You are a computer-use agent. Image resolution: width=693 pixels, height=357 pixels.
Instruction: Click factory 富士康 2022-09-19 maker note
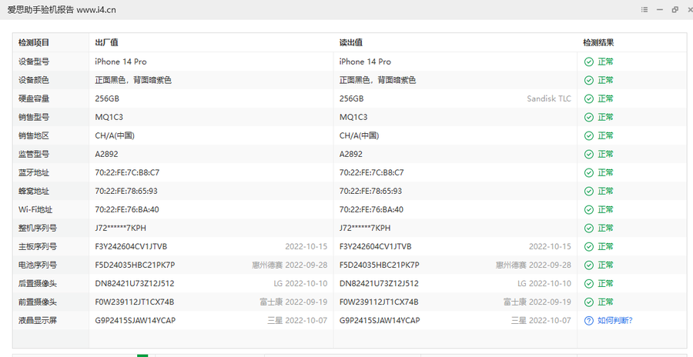[293, 302]
